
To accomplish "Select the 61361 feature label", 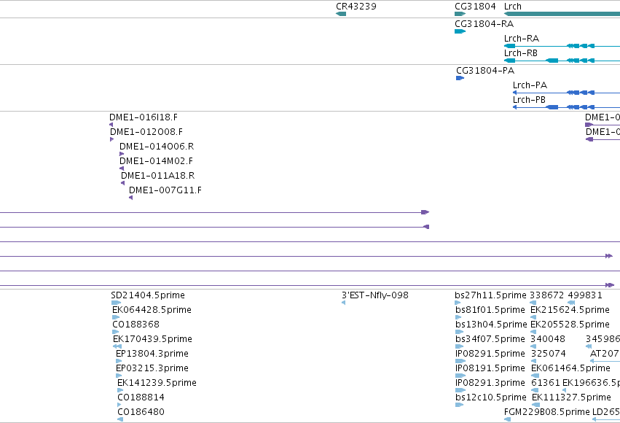I will 546,383.
